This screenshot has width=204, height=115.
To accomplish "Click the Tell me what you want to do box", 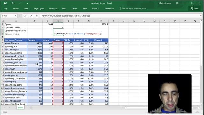I will coord(133,9).
